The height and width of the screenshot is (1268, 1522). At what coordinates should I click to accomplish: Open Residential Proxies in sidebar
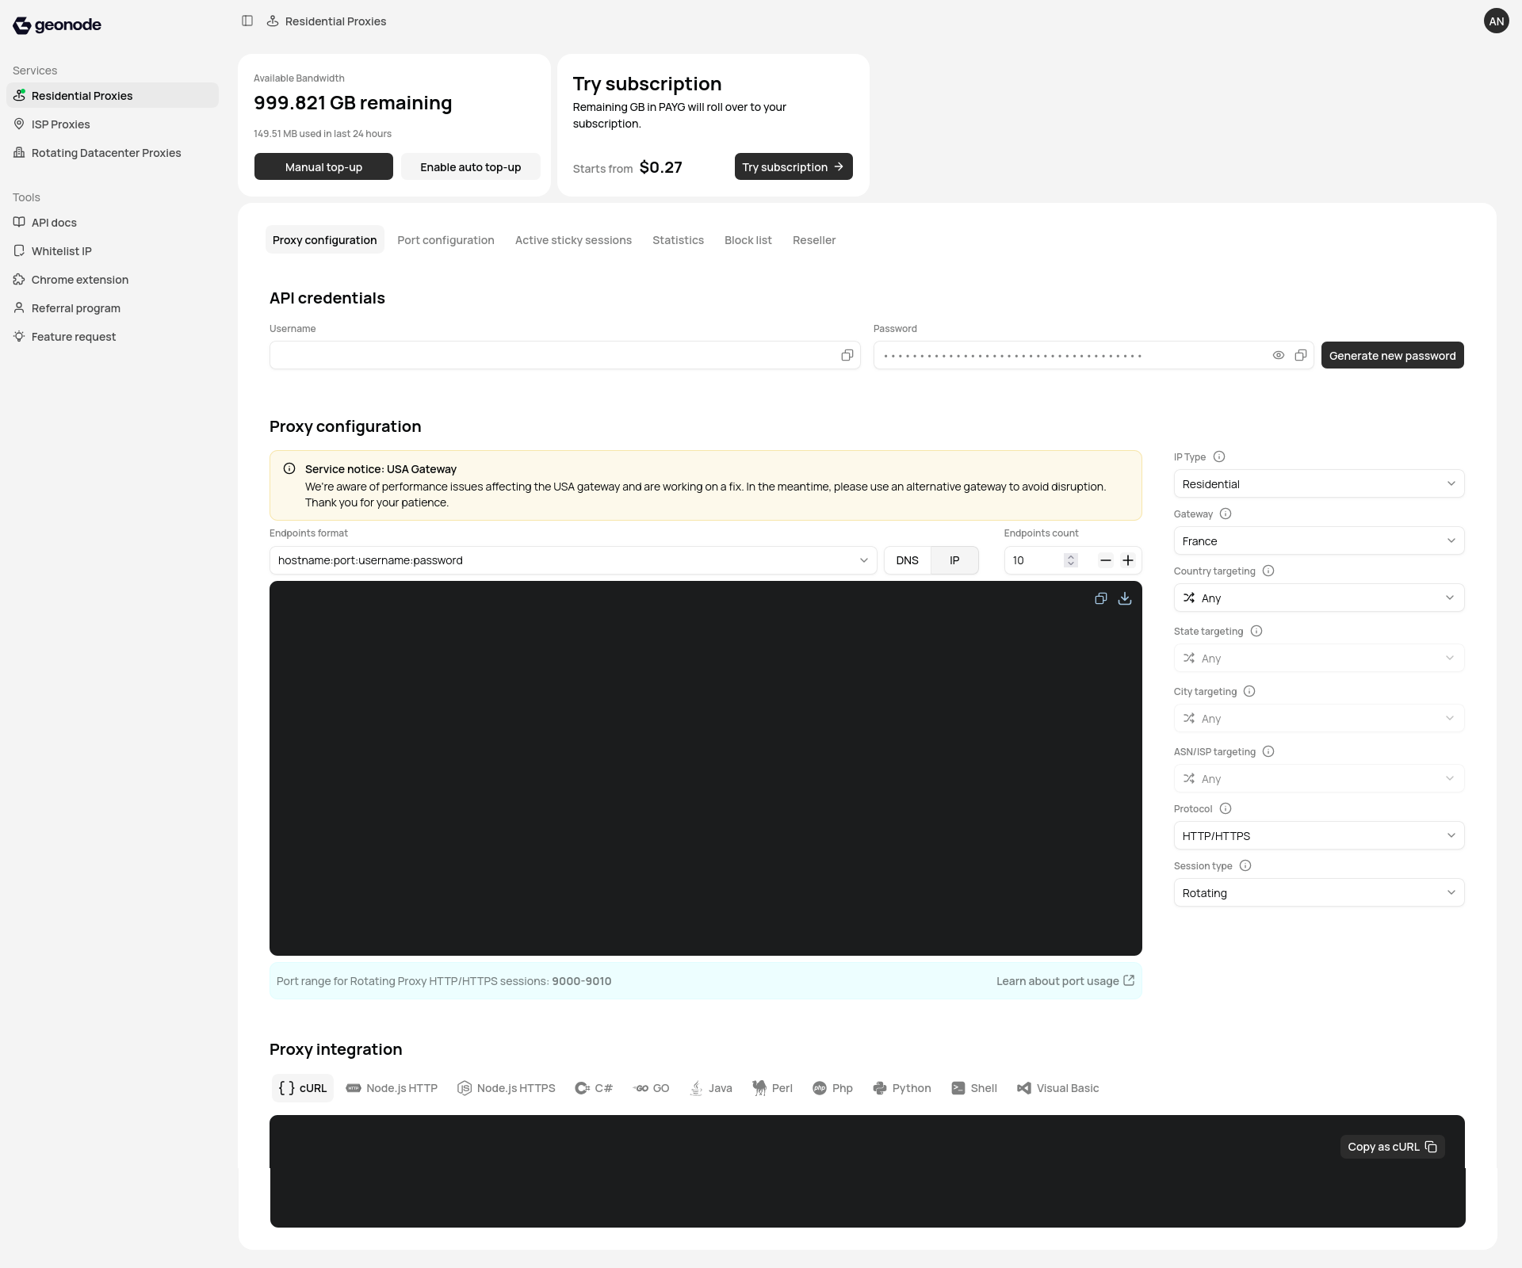click(113, 95)
